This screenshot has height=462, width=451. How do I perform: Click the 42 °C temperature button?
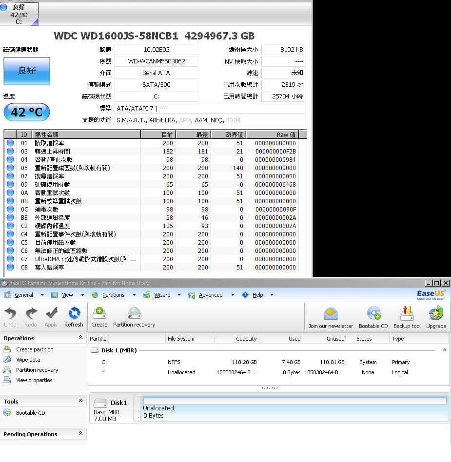(27, 112)
